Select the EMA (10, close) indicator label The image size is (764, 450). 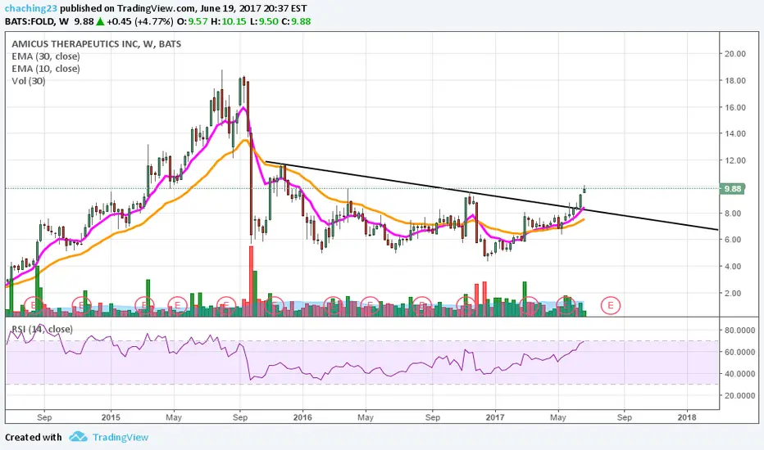point(46,69)
